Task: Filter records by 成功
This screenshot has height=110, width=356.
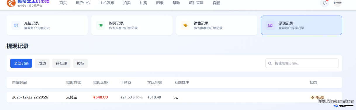Action: (x=42, y=63)
